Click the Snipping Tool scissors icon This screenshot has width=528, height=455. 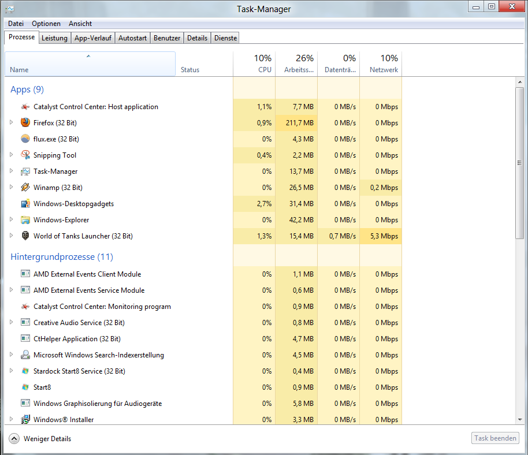click(x=25, y=155)
